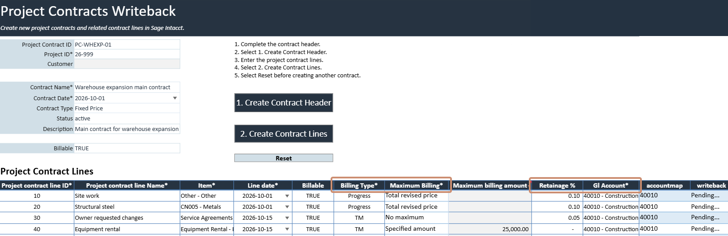Image resolution: width=728 pixels, height=236 pixels.
Task: Select the Contract Type cell Fixed Price
Action: click(x=127, y=109)
